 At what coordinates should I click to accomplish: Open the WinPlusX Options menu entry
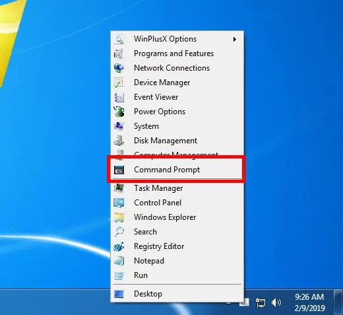[x=177, y=39]
